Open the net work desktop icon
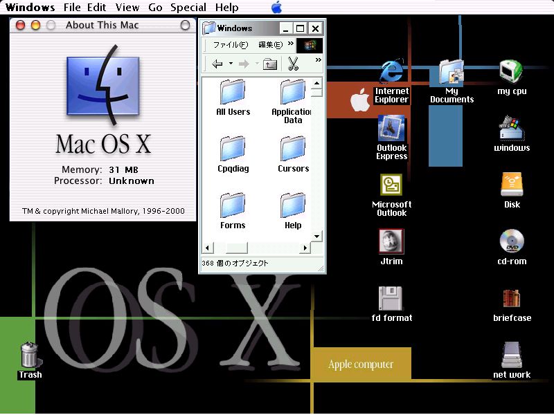 512,355
